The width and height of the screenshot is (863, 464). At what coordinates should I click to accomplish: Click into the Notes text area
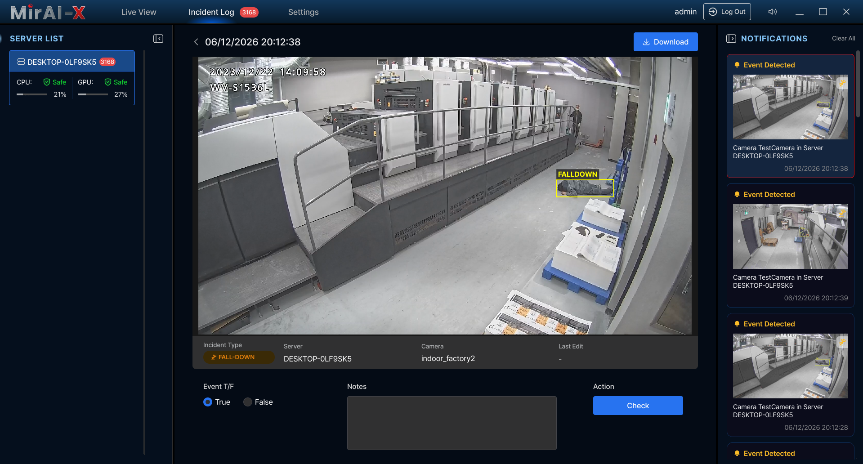452,423
